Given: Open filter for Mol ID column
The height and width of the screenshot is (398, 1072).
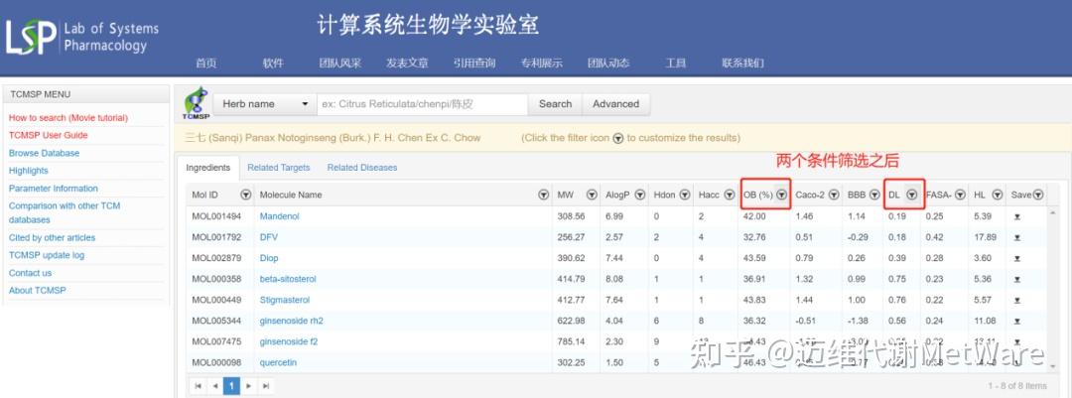Looking at the screenshot, I should pos(246,195).
